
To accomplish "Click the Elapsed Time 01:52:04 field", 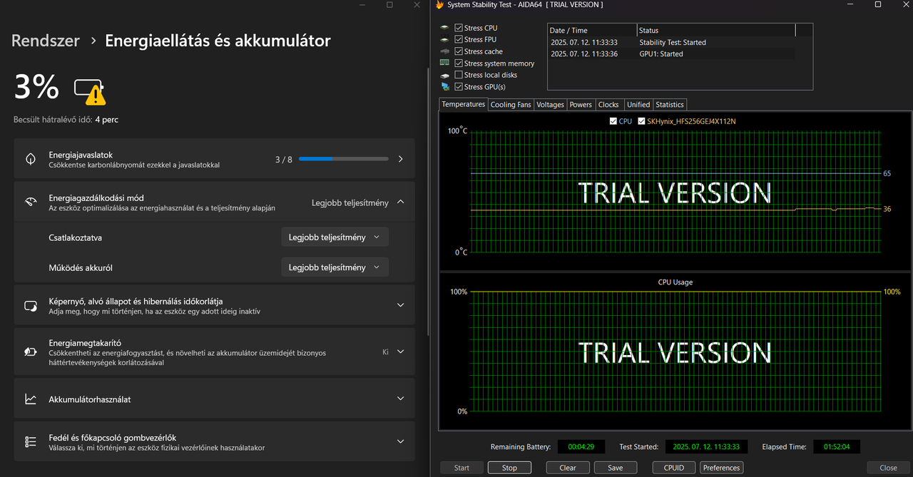I will [837, 447].
